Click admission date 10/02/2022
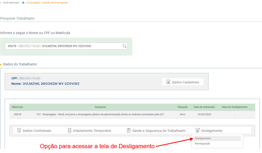262x153 pixels. pyautogui.click(x=204, y=114)
